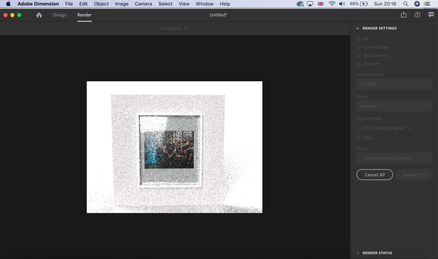Click the Export Filename text field
438x259 pixels.
[394, 84]
